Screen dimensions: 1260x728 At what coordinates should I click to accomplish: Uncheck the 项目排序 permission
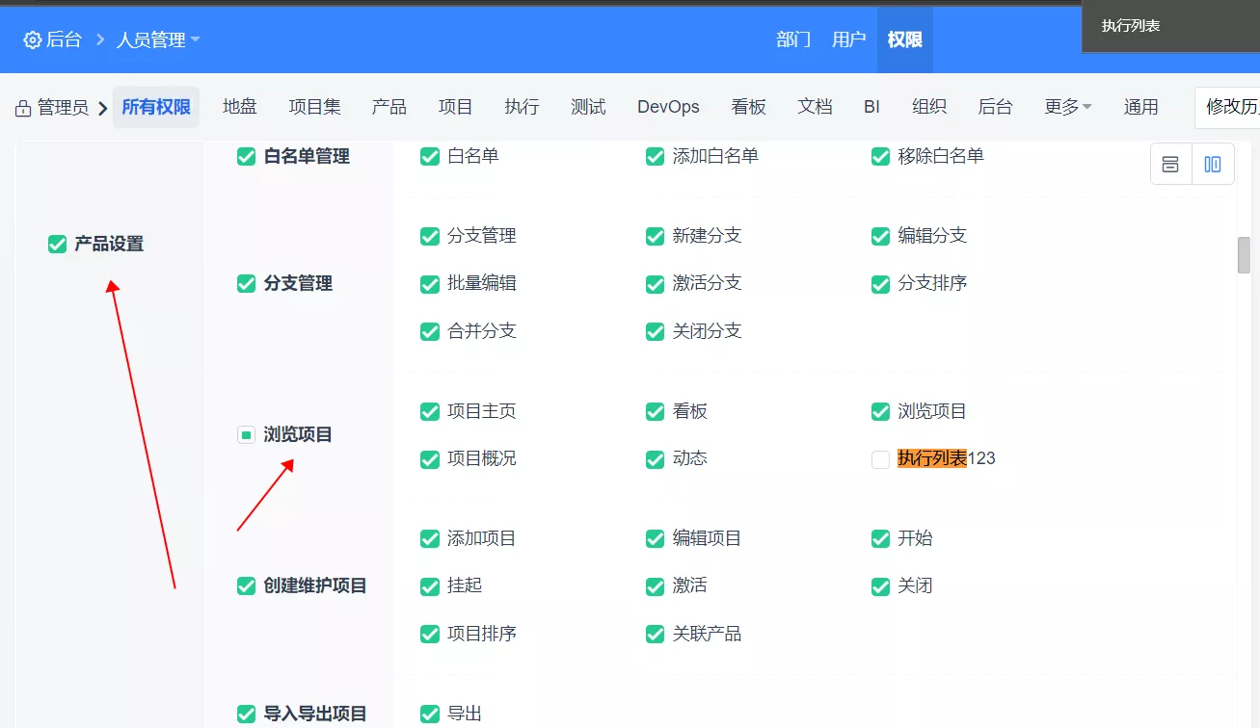click(x=430, y=634)
